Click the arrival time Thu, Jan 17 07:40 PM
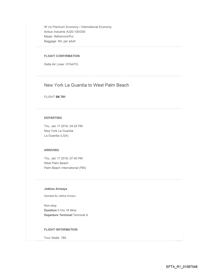Screen dimensions: 204x269 point(63,158)
